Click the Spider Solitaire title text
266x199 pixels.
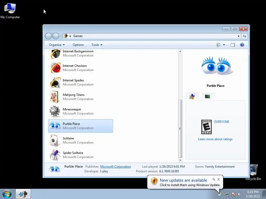tap(73, 153)
